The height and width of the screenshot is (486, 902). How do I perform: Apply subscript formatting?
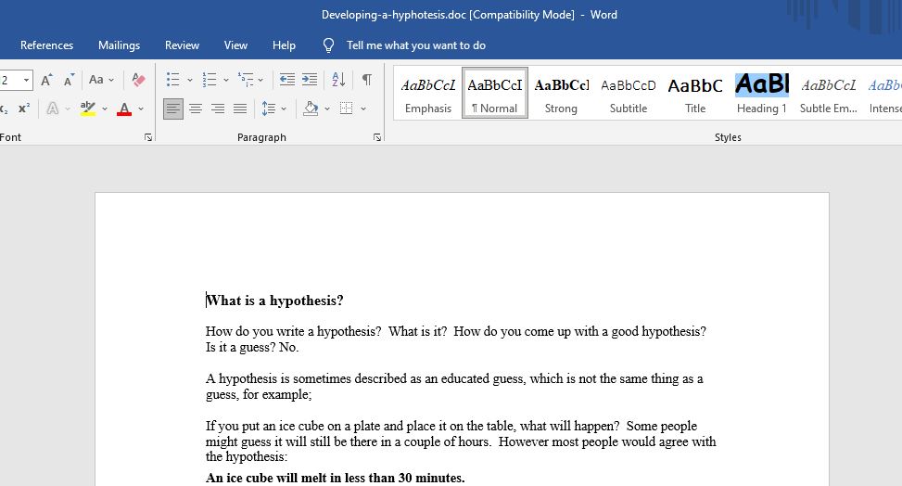click(4, 109)
